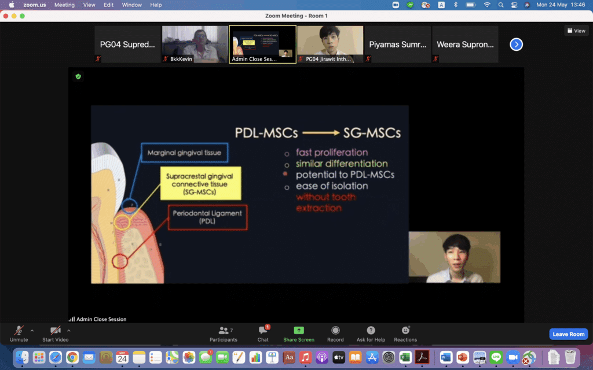Open Google Chrome from the Dock
Image resolution: width=593 pixels, height=370 pixels.
pos(72,357)
